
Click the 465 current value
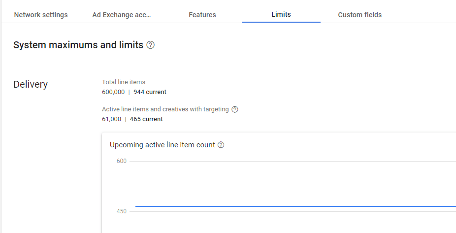pyautogui.click(x=146, y=119)
